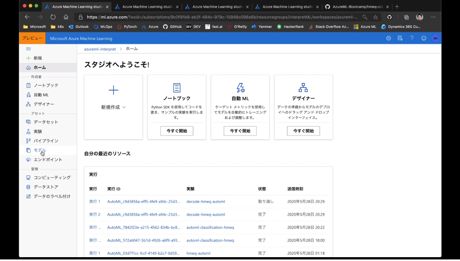Start デザイナー with 今すぐ開始 button
Image resolution: width=460 pixels, height=261 pixels.
pyautogui.click(x=304, y=131)
